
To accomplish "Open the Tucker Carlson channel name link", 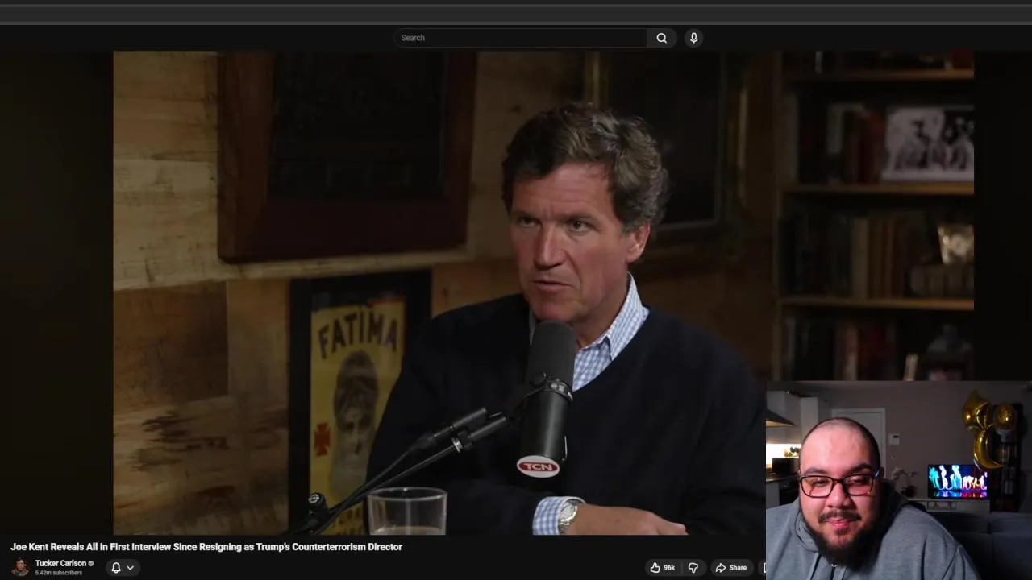I will [x=60, y=563].
